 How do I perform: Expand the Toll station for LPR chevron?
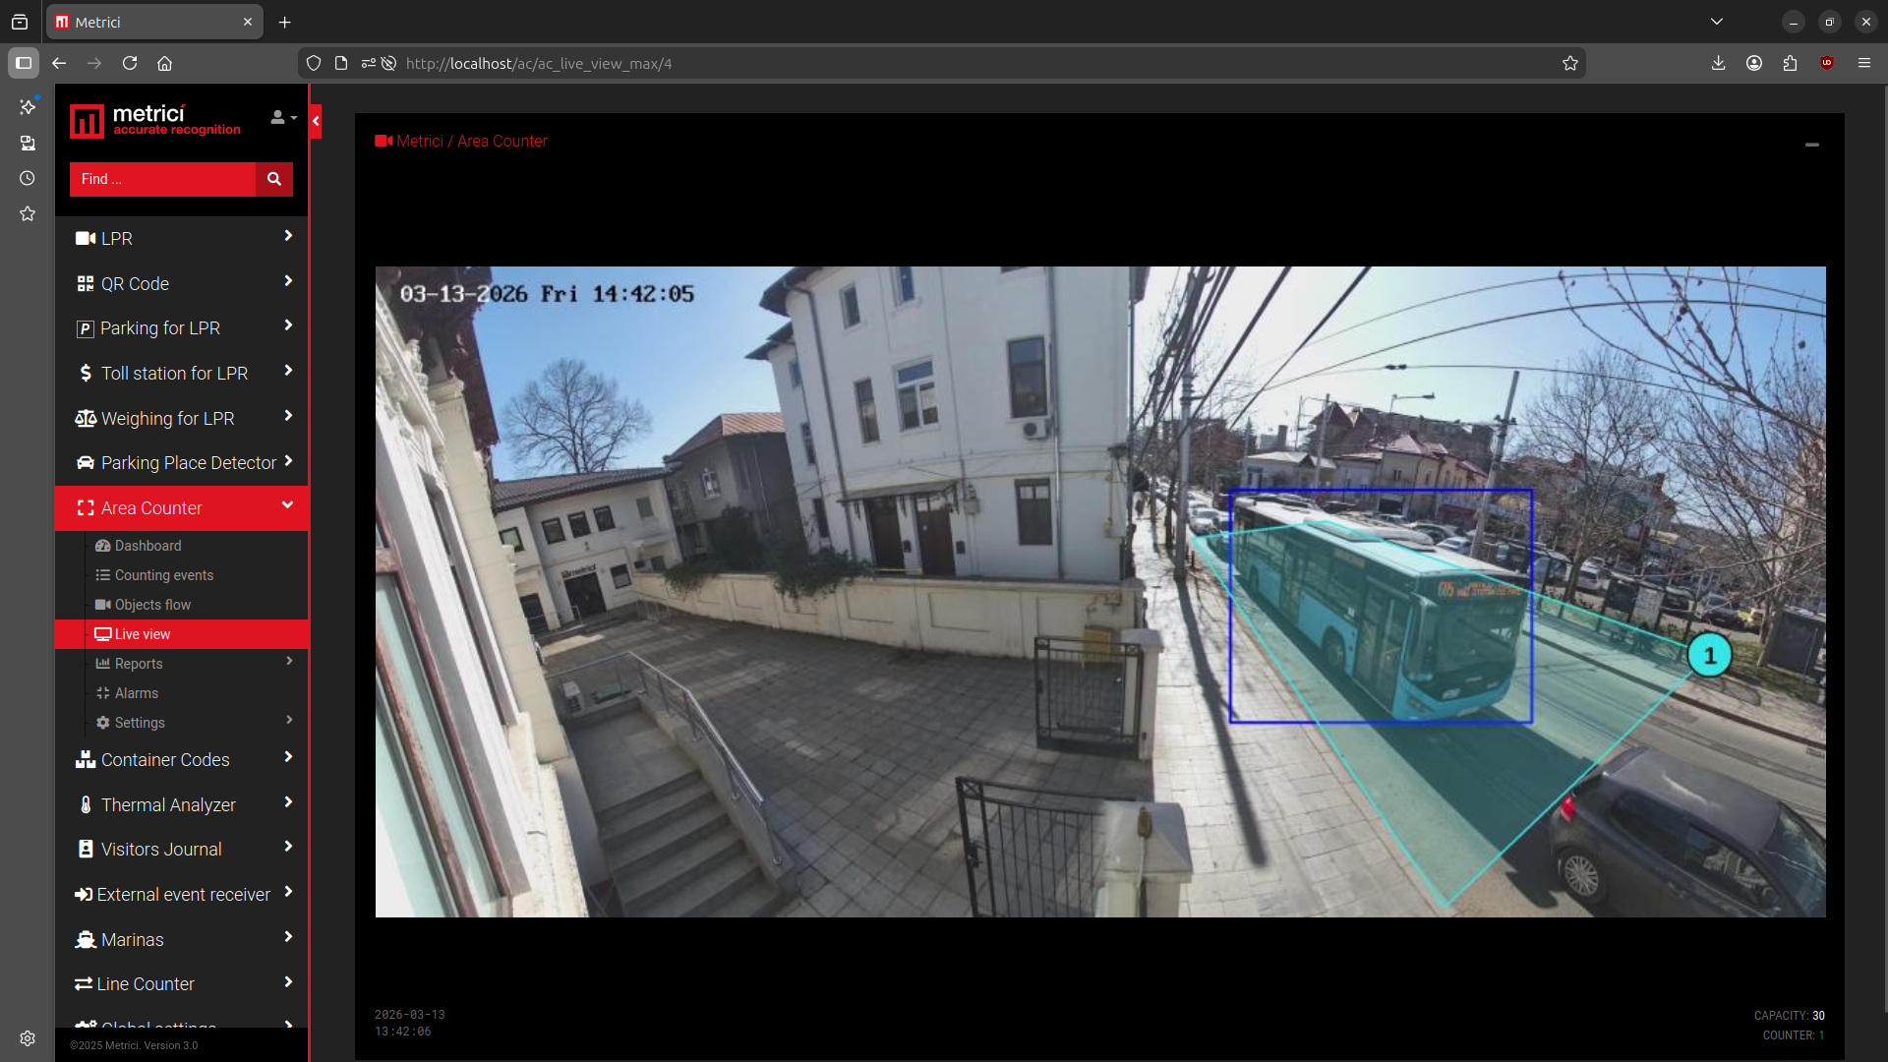point(288,371)
